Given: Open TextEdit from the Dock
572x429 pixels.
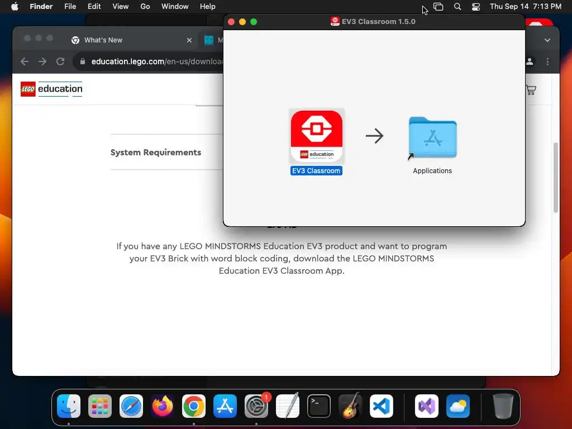Looking at the screenshot, I should tap(288, 406).
